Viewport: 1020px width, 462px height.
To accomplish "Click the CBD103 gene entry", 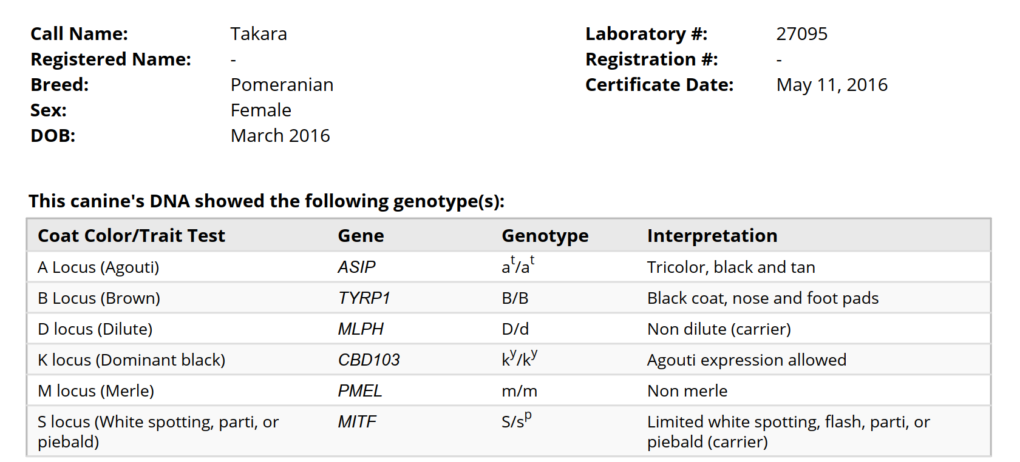I will click(369, 360).
